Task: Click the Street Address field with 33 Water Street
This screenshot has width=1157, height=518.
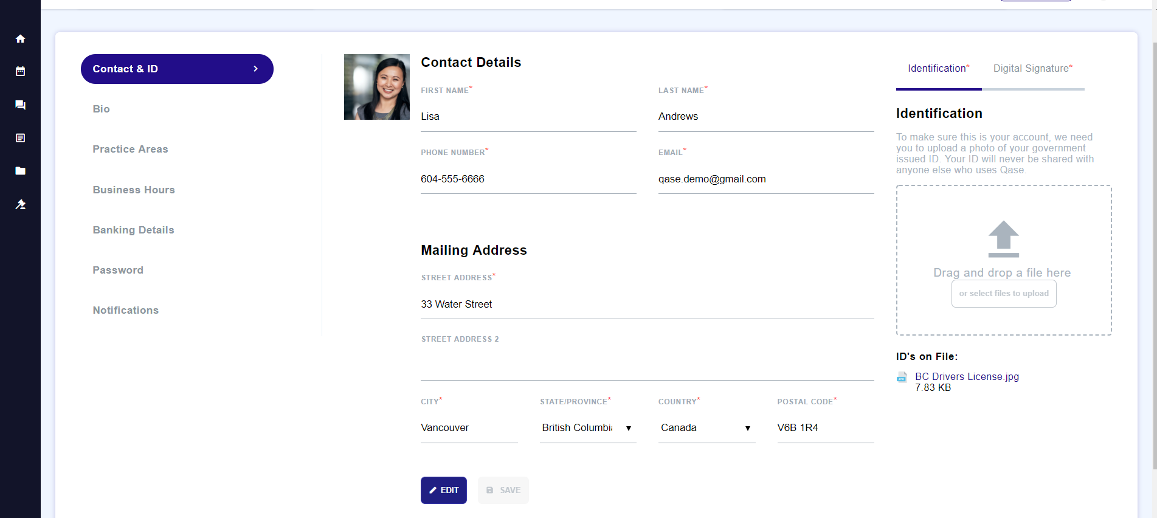Action: [648, 305]
